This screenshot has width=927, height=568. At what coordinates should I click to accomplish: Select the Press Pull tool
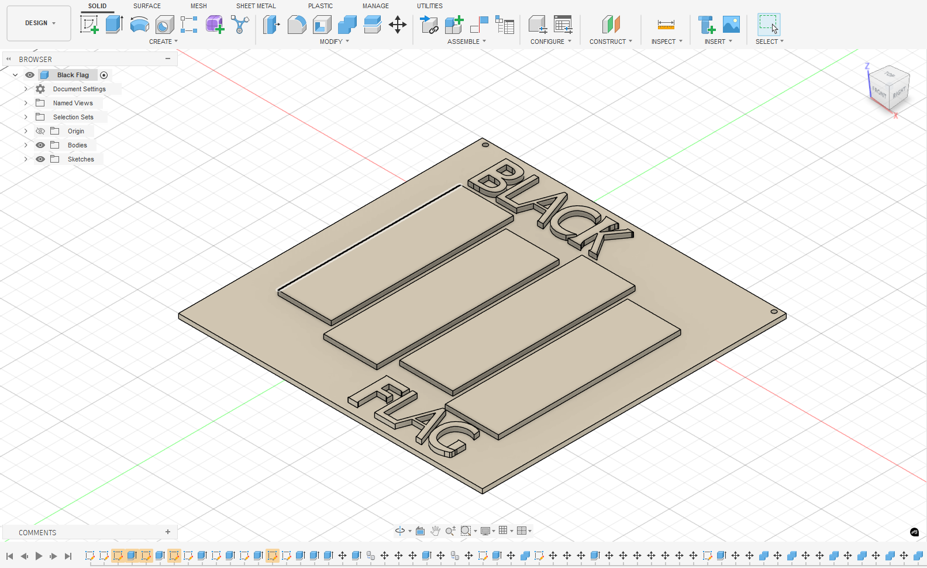click(x=271, y=25)
